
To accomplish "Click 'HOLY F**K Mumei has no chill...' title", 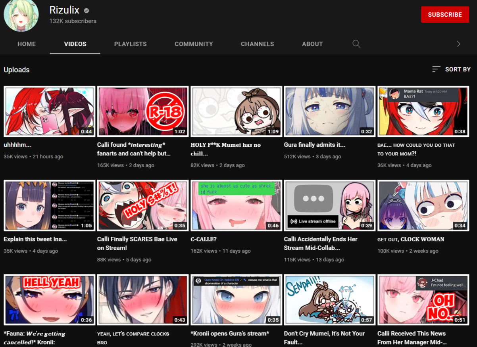I will 226,149.
